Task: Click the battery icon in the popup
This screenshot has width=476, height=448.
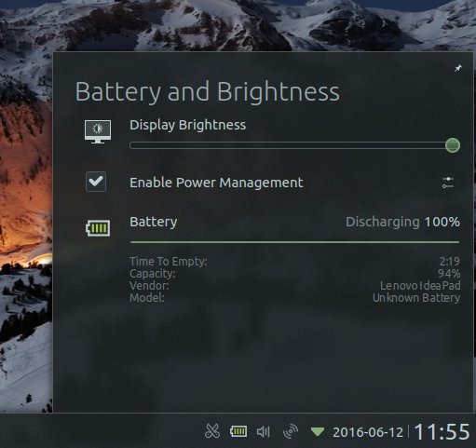Action: (98, 228)
